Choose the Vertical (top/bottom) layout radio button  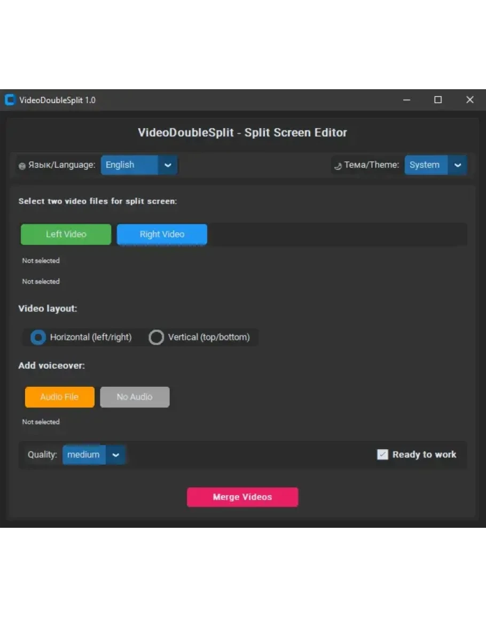pyautogui.click(x=156, y=337)
